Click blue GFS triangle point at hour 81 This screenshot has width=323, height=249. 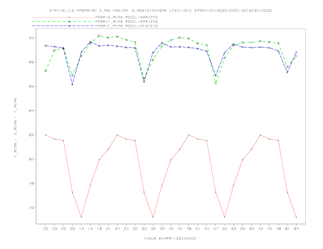click(288, 72)
